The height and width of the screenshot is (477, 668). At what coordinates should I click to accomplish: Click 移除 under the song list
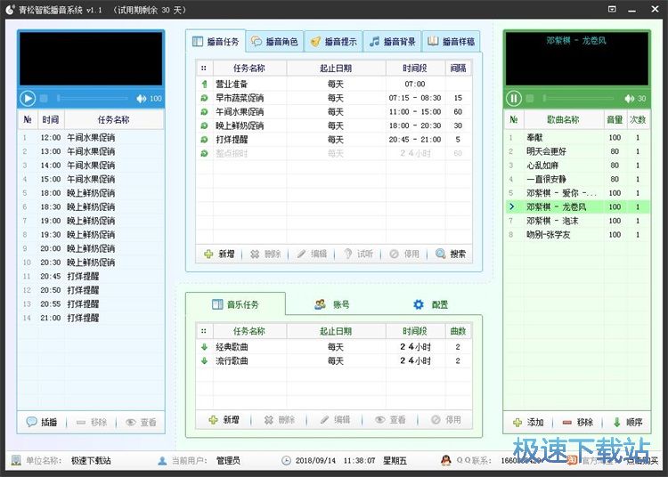coord(577,422)
